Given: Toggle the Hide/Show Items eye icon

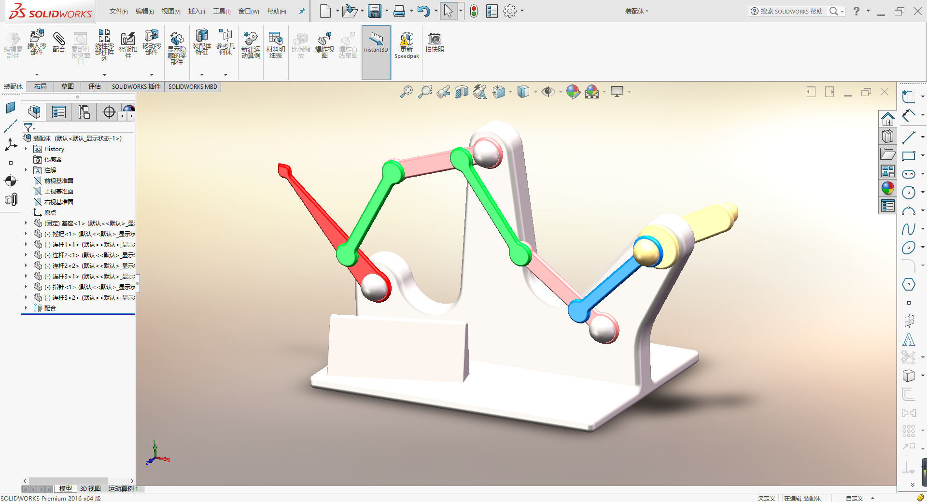Looking at the screenshot, I should click(x=548, y=92).
